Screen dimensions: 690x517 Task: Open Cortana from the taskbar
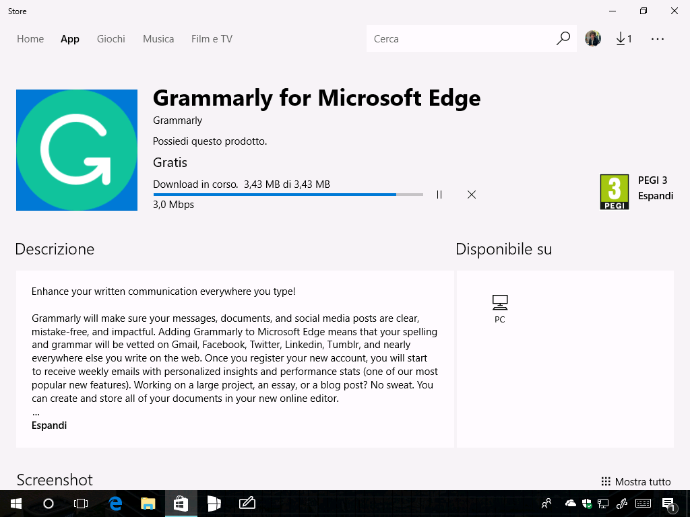49,504
